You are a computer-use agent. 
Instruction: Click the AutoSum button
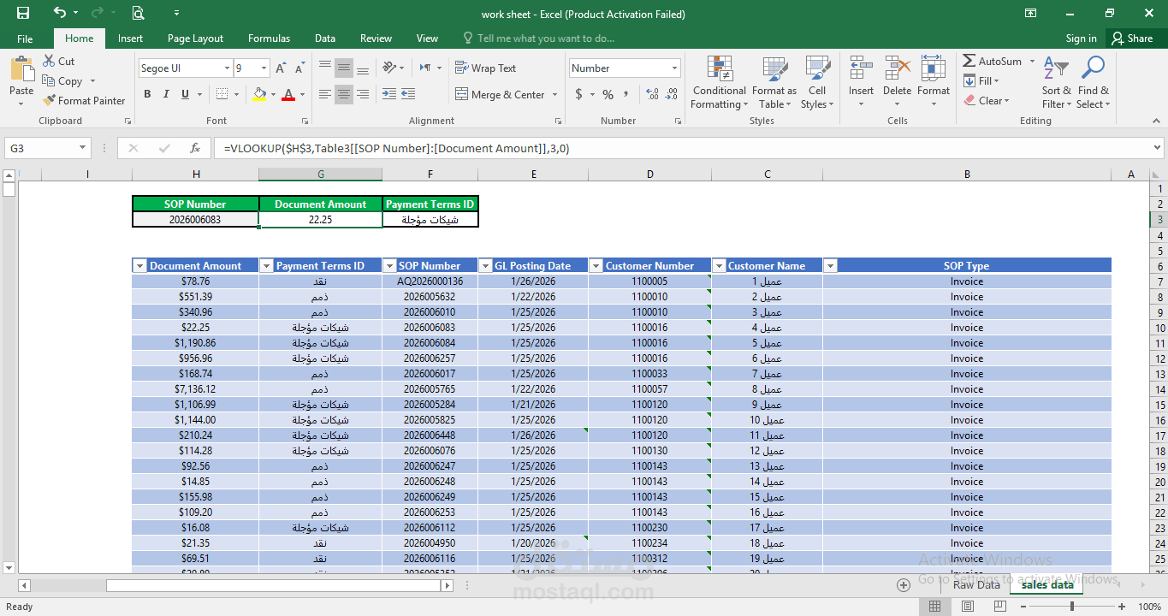(x=993, y=62)
